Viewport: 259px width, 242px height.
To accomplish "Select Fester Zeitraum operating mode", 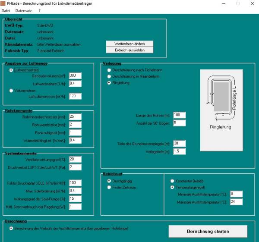I will point(109,188).
